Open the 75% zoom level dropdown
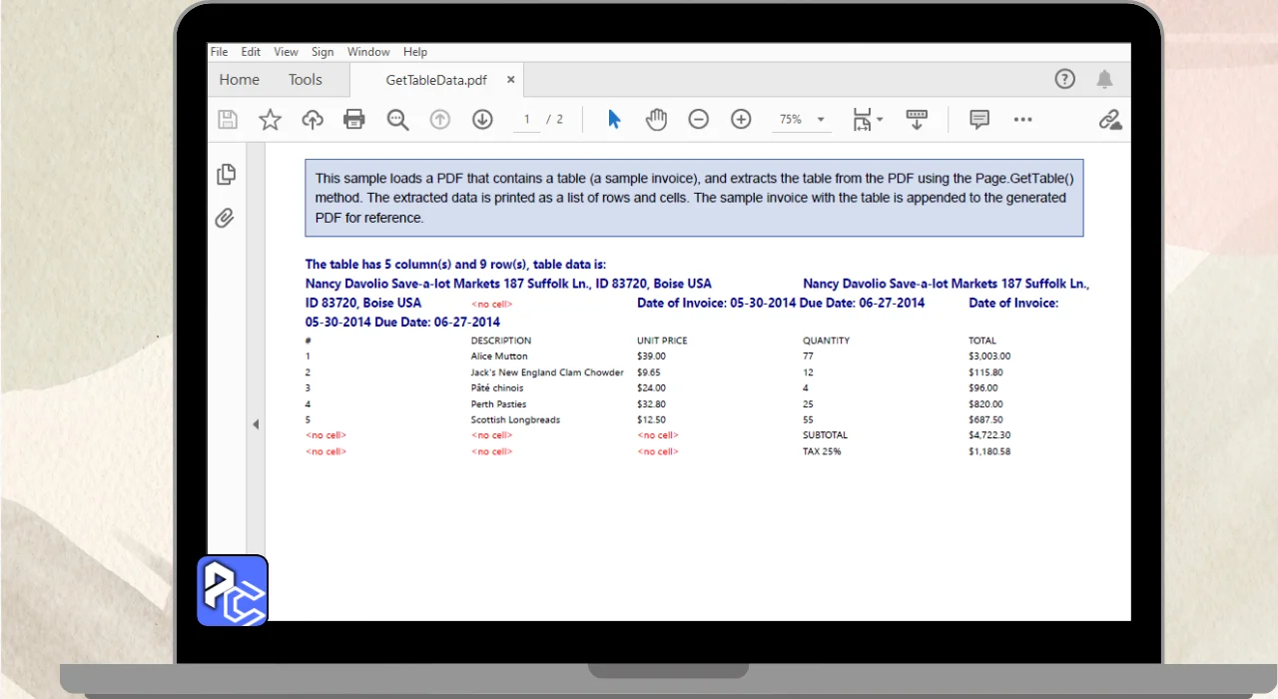This screenshot has height=699, width=1278. (821, 120)
